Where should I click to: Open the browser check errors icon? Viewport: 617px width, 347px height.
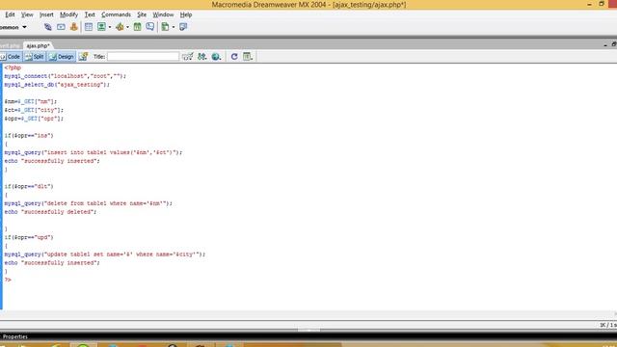(x=188, y=57)
